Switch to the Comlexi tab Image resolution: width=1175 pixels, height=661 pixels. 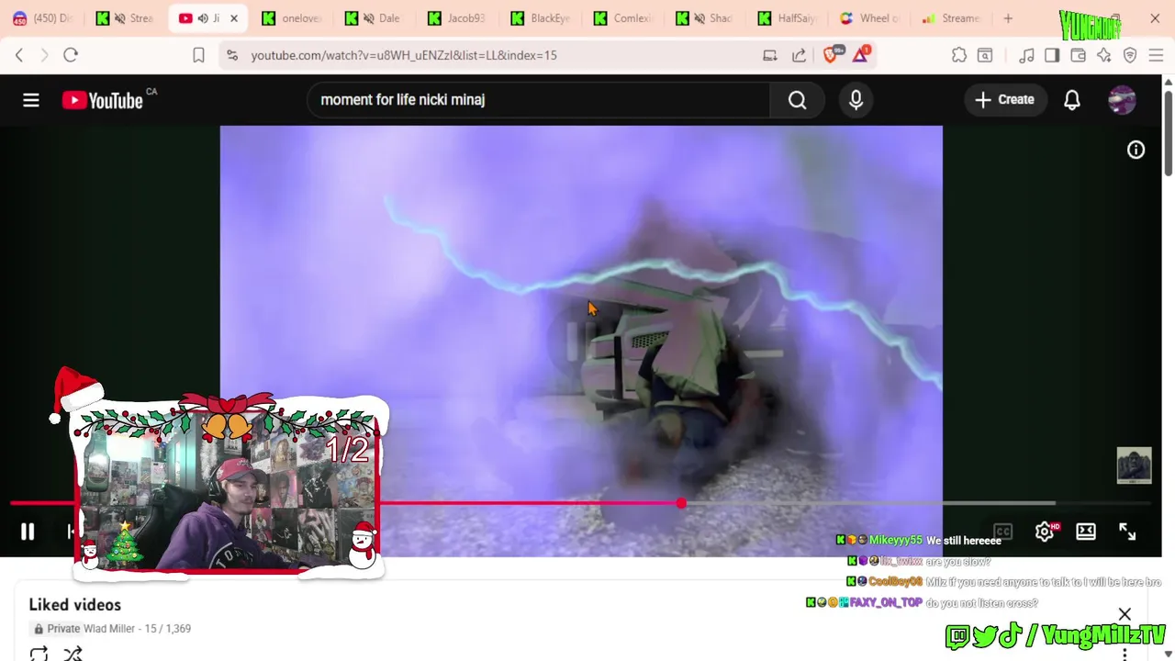(623, 18)
